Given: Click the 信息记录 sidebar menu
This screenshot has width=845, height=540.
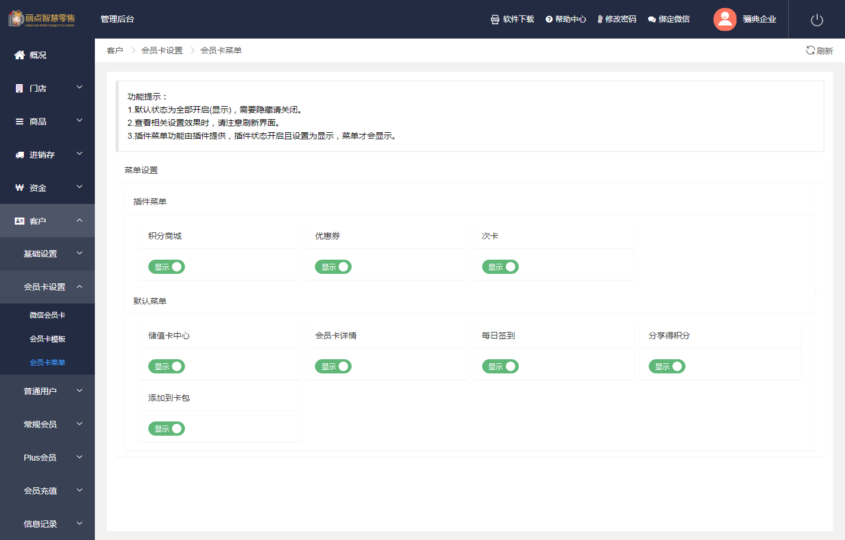Looking at the screenshot, I should coord(47,524).
